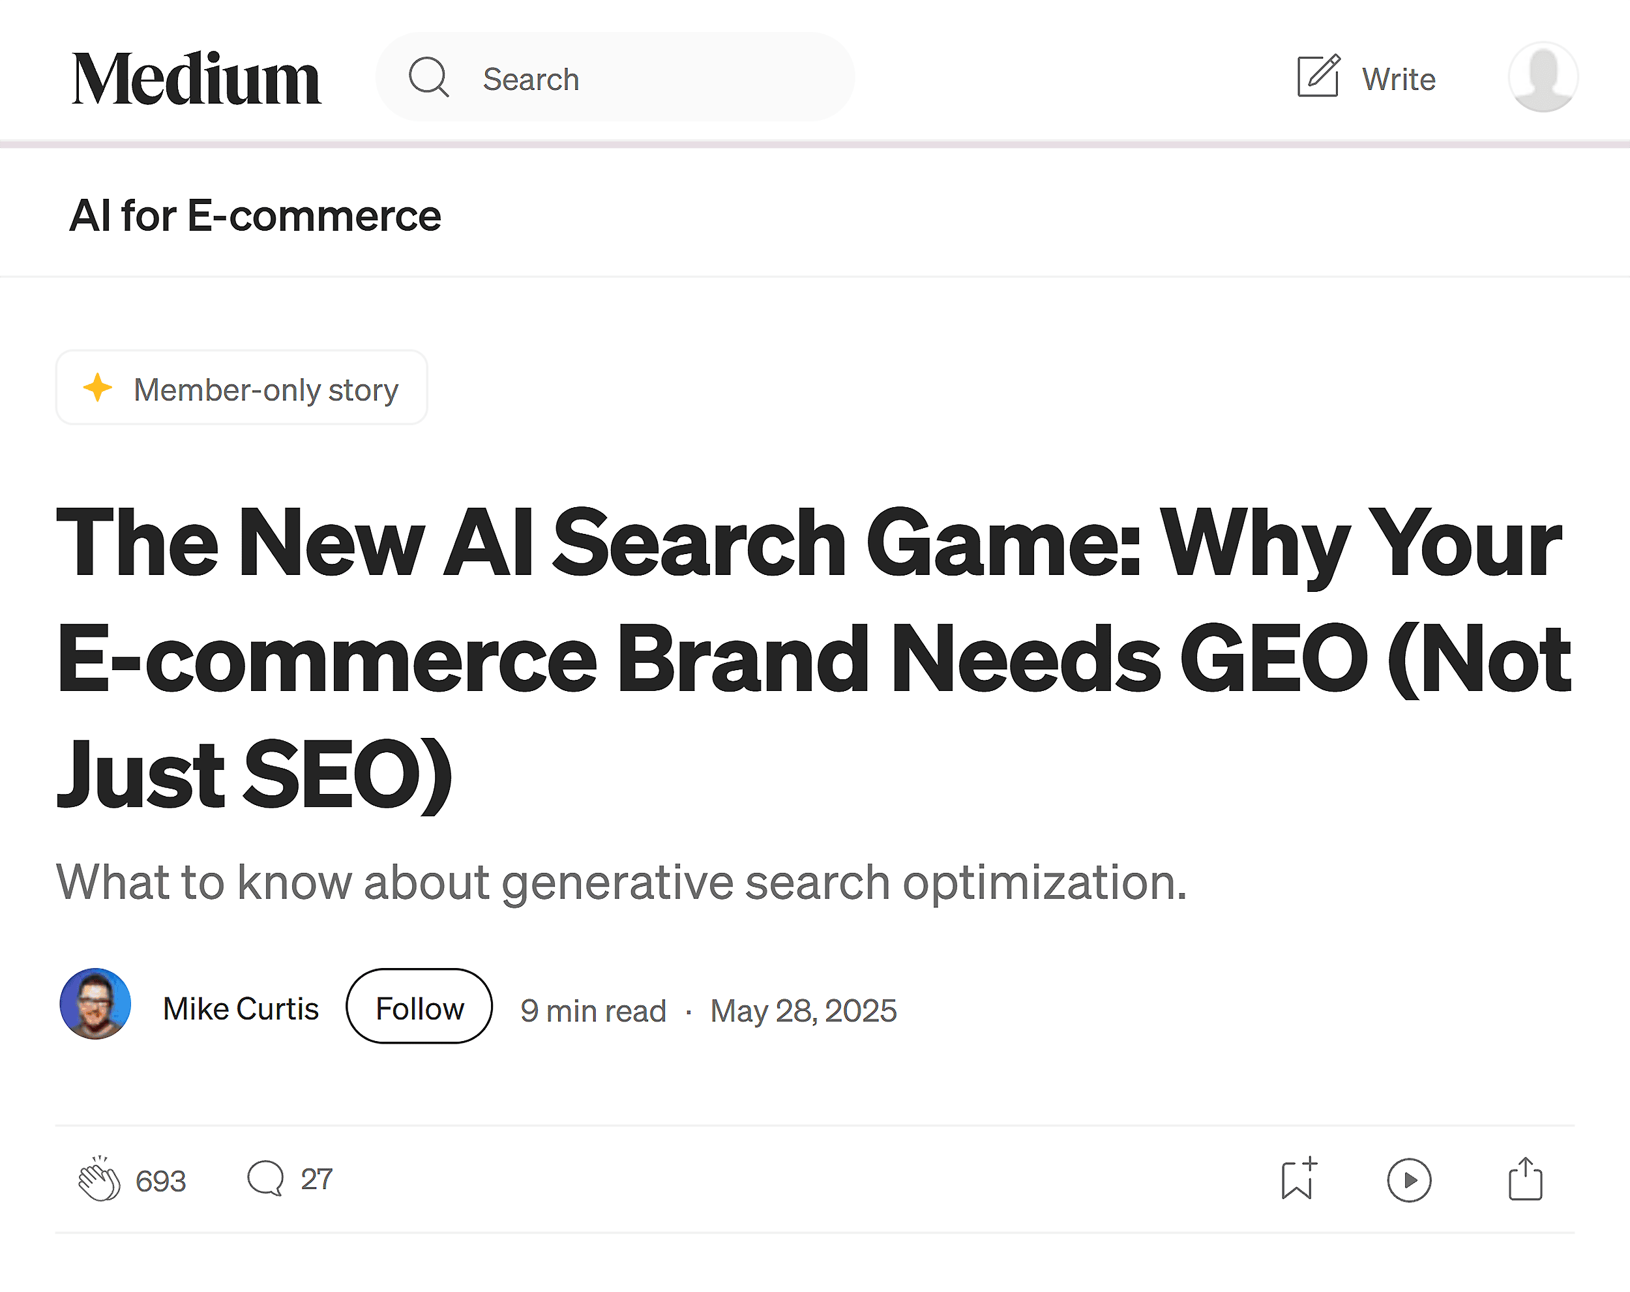Image resolution: width=1630 pixels, height=1292 pixels.
Task: Open the responses panel
Action: (265, 1179)
